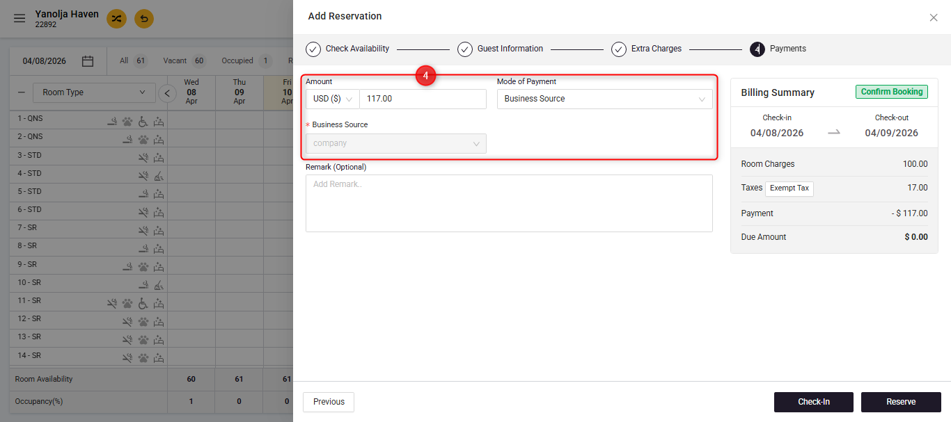Click the wheelchair icon on 11 - SR row
This screenshot has height=422, width=951.
[143, 303]
